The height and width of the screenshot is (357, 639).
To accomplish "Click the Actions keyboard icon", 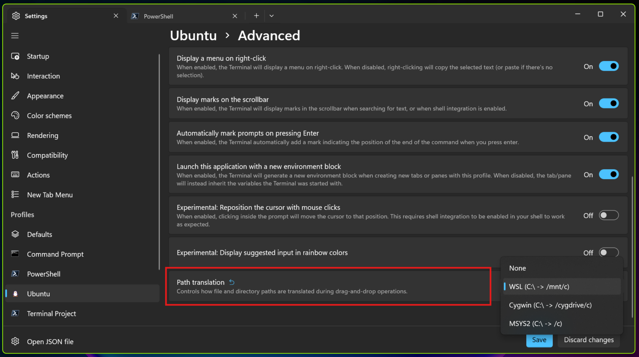I will pos(15,175).
